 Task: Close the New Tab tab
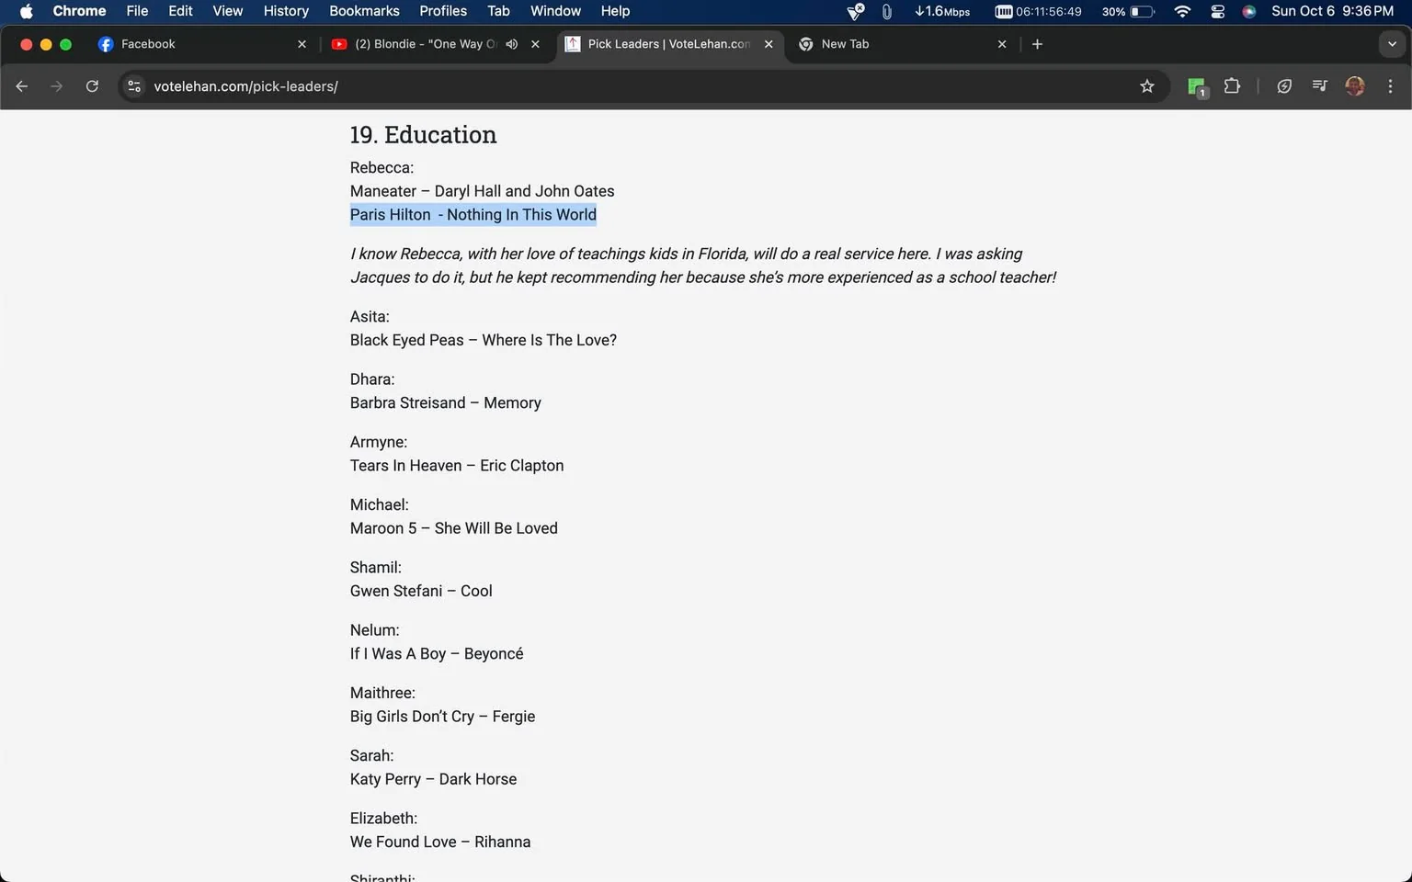pos(1002,44)
